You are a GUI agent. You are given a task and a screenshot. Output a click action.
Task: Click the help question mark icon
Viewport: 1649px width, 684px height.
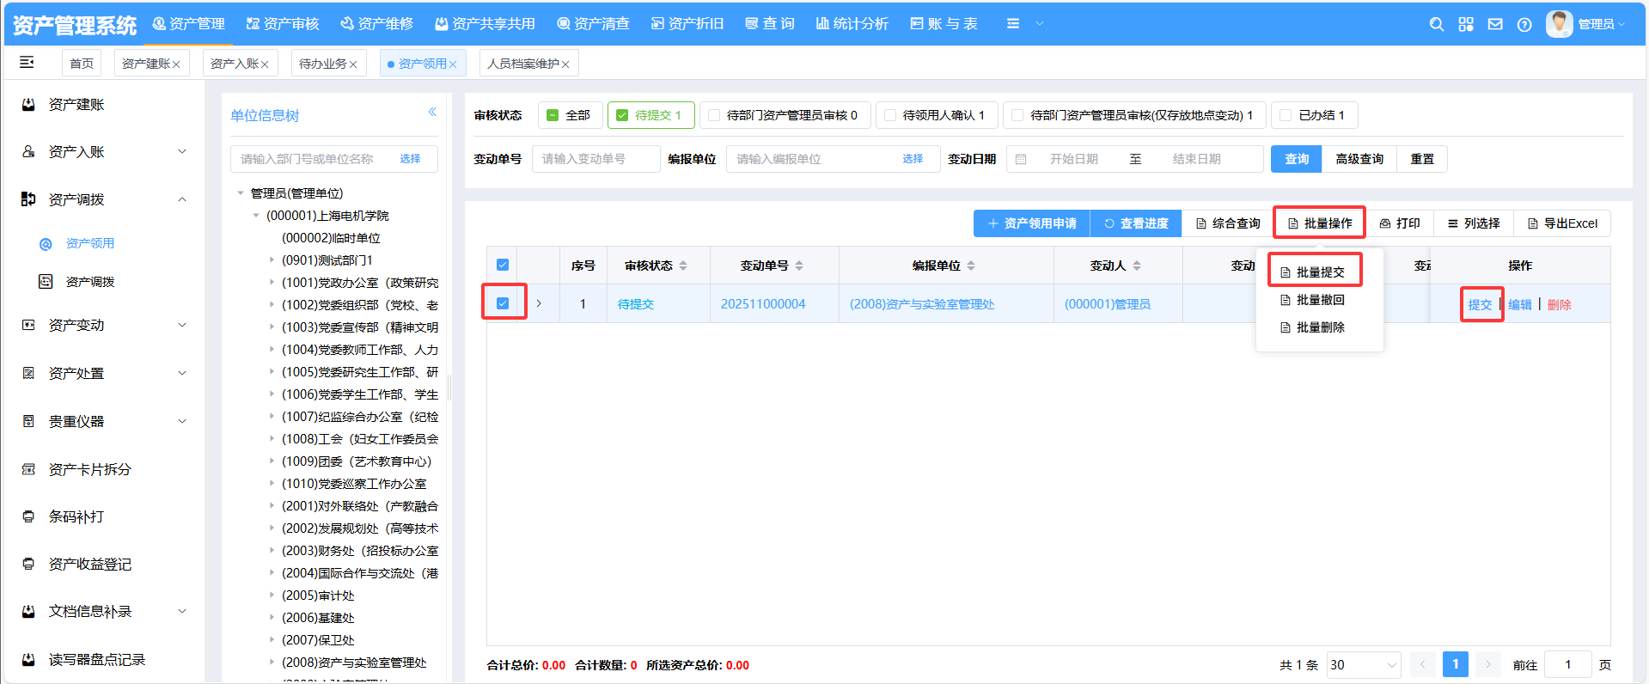coord(1524,24)
